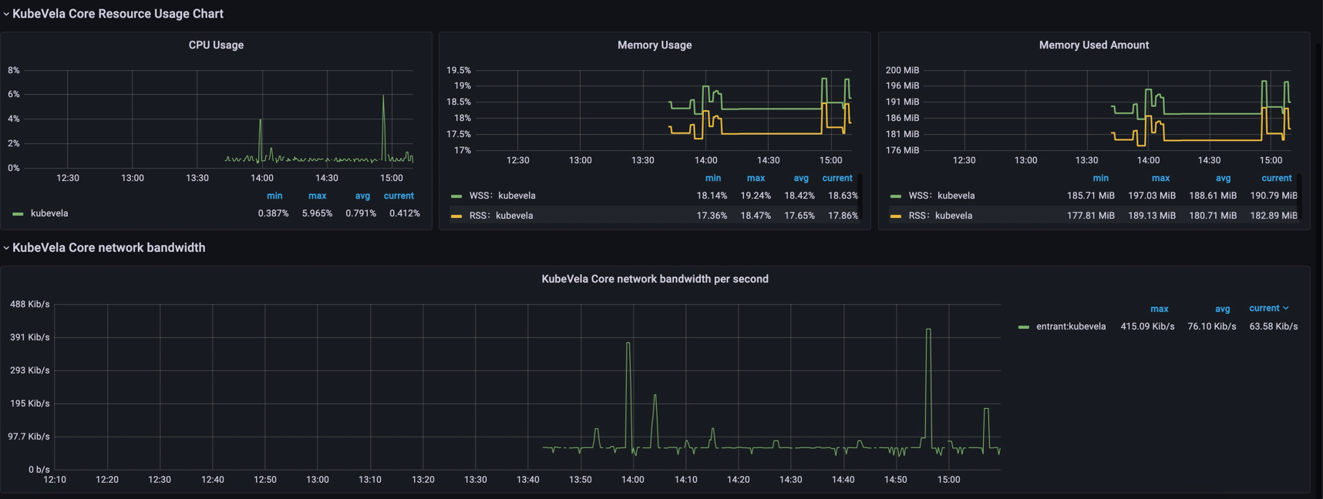Toggle WSS: kubevela series in Memory Usage legend
Viewport: 1323px width, 499px height.
pyautogui.click(x=502, y=196)
